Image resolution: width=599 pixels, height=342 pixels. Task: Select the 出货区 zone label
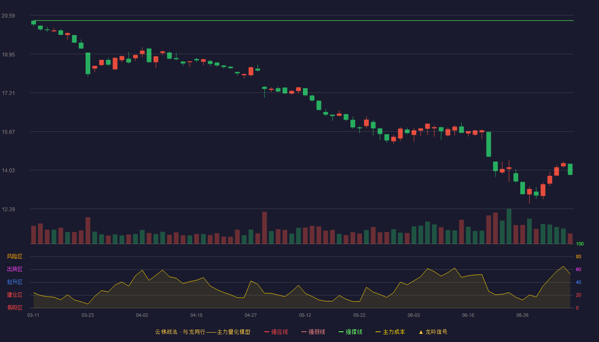click(x=15, y=269)
